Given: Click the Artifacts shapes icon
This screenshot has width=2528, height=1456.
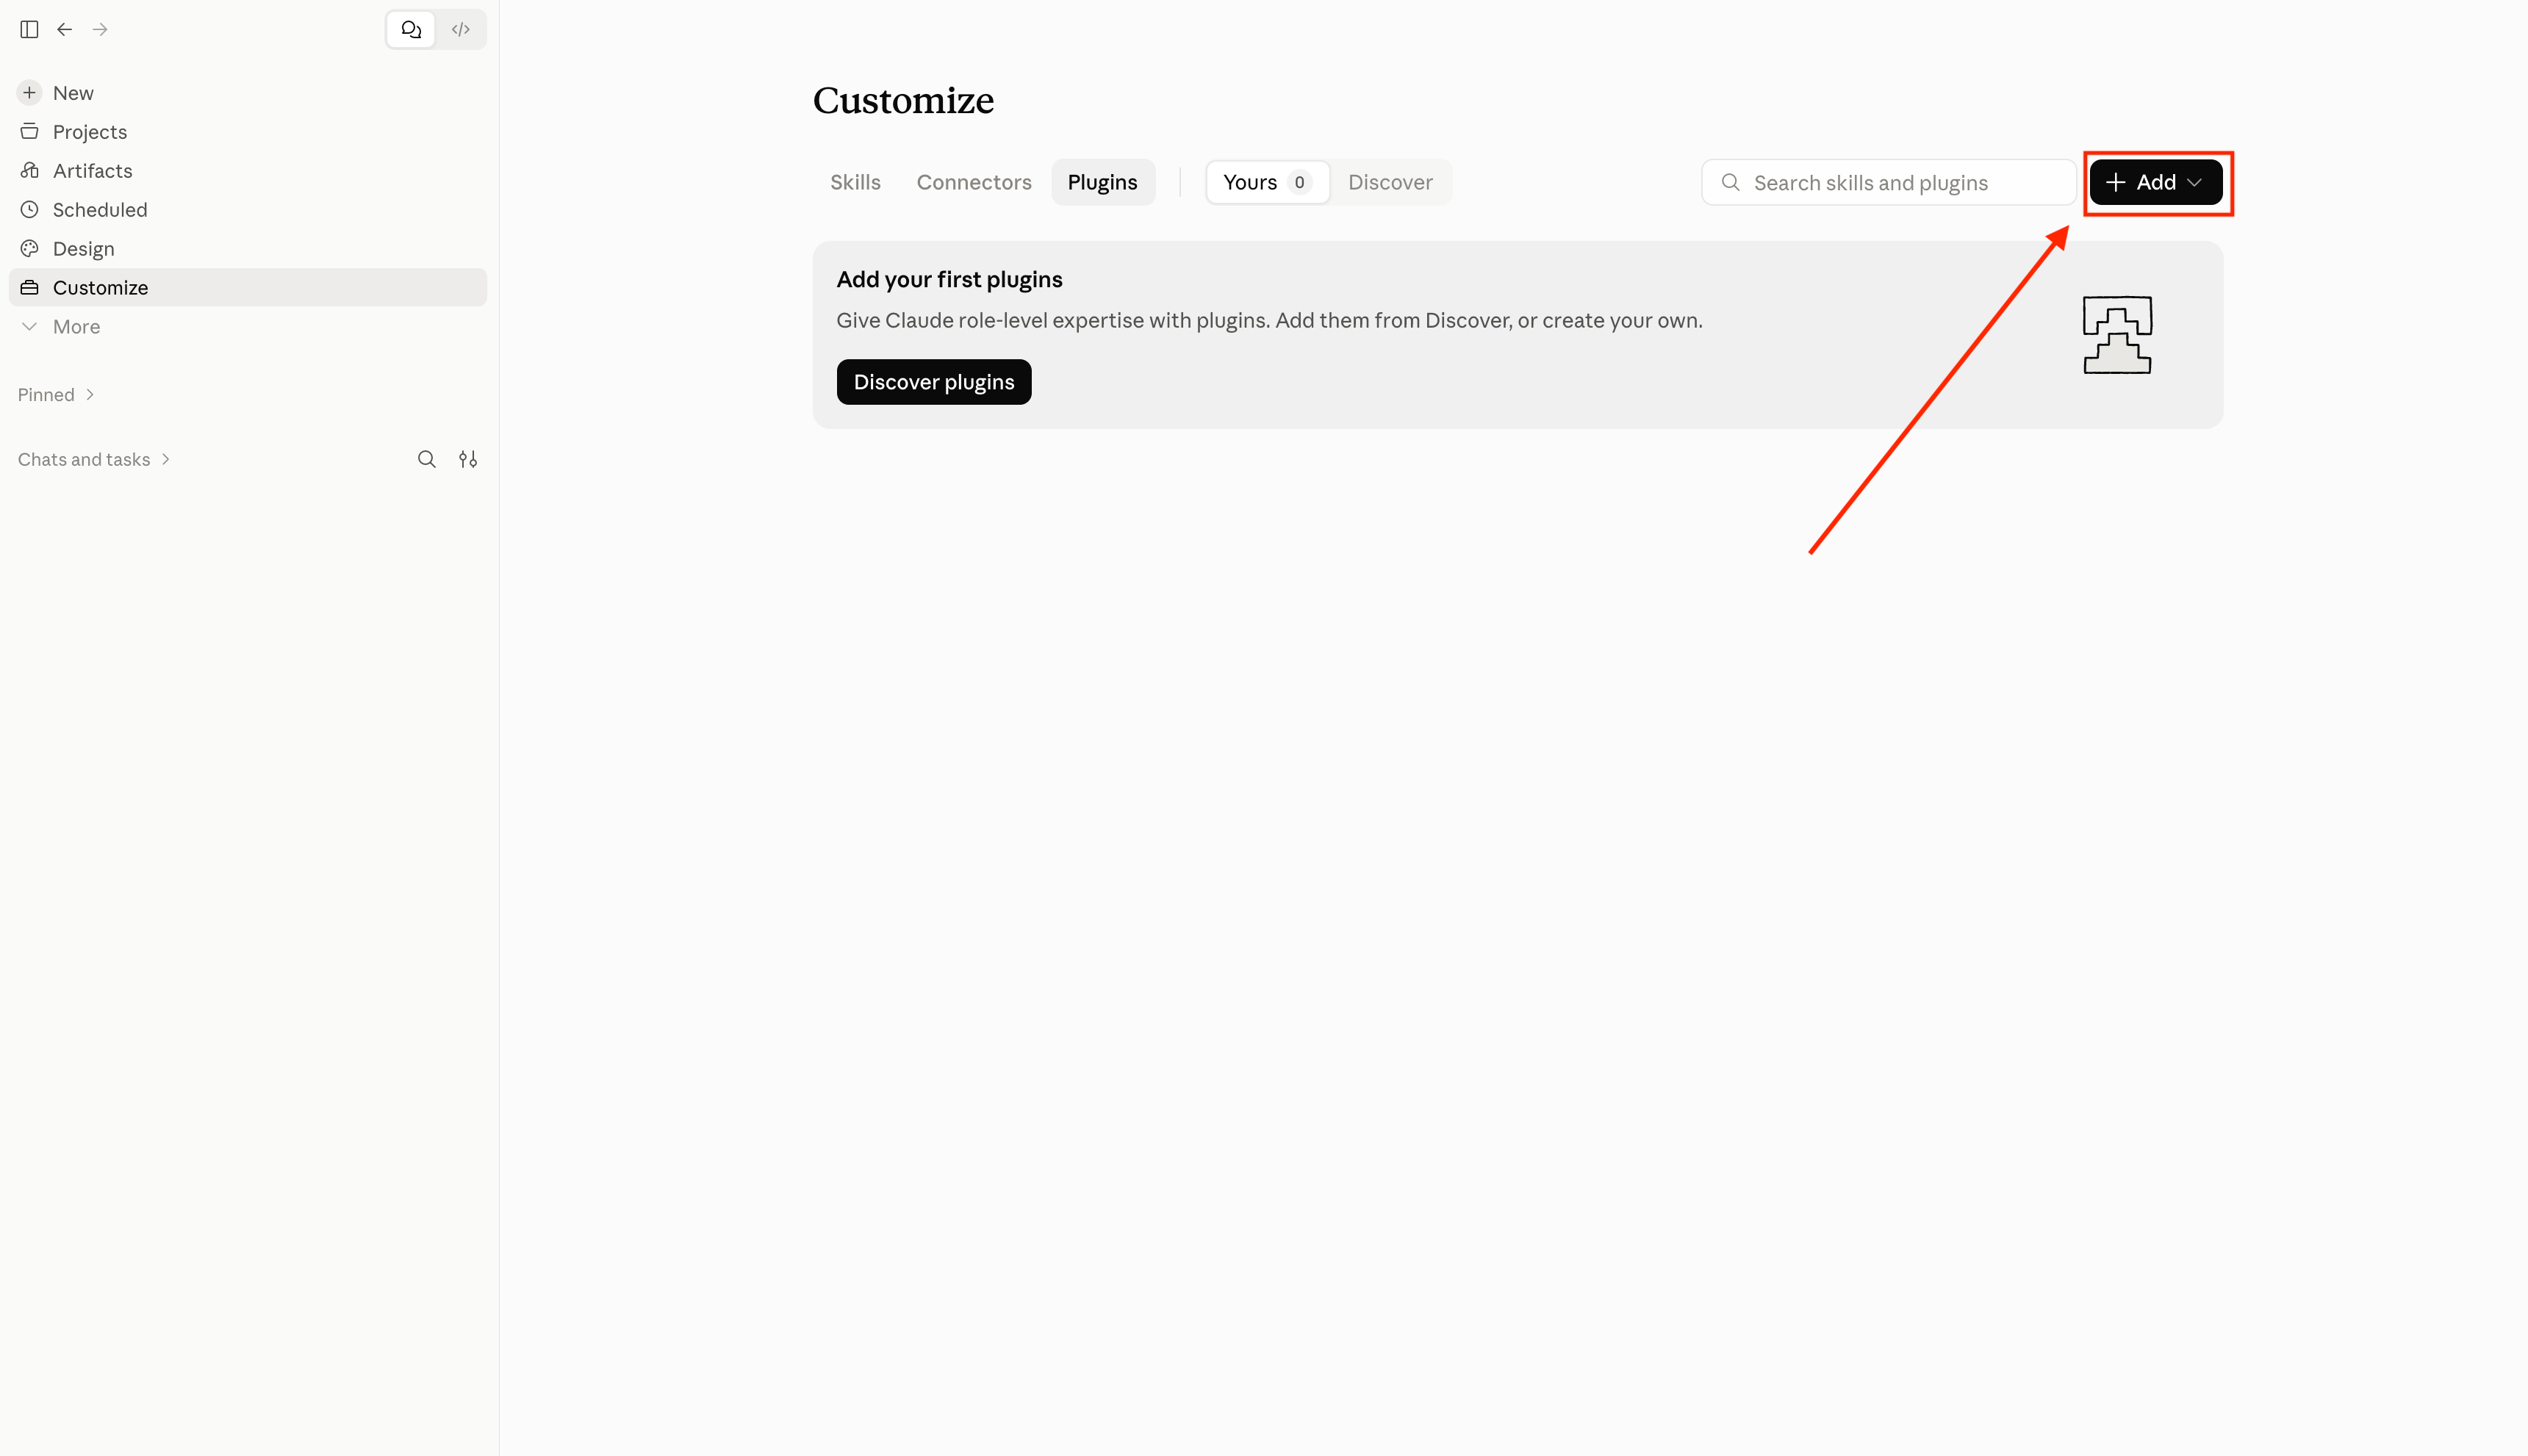Looking at the screenshot, I should tap(29, 171).
